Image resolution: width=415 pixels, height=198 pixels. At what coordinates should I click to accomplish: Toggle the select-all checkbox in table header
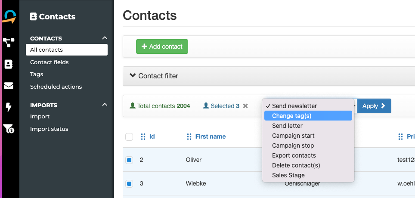click(129, 137)
